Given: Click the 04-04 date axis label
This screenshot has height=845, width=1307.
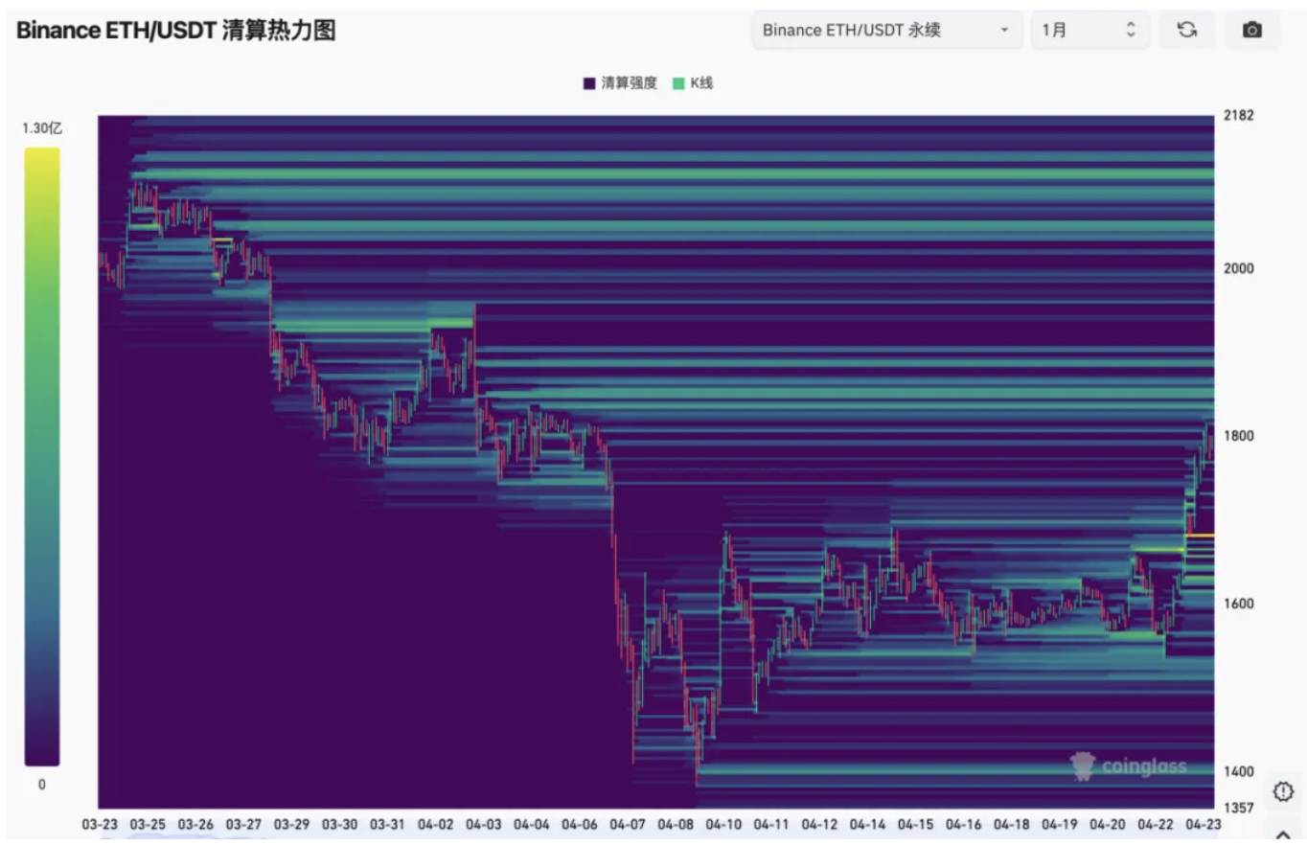Looking at the screenshot, I should [x=531, y=825].
